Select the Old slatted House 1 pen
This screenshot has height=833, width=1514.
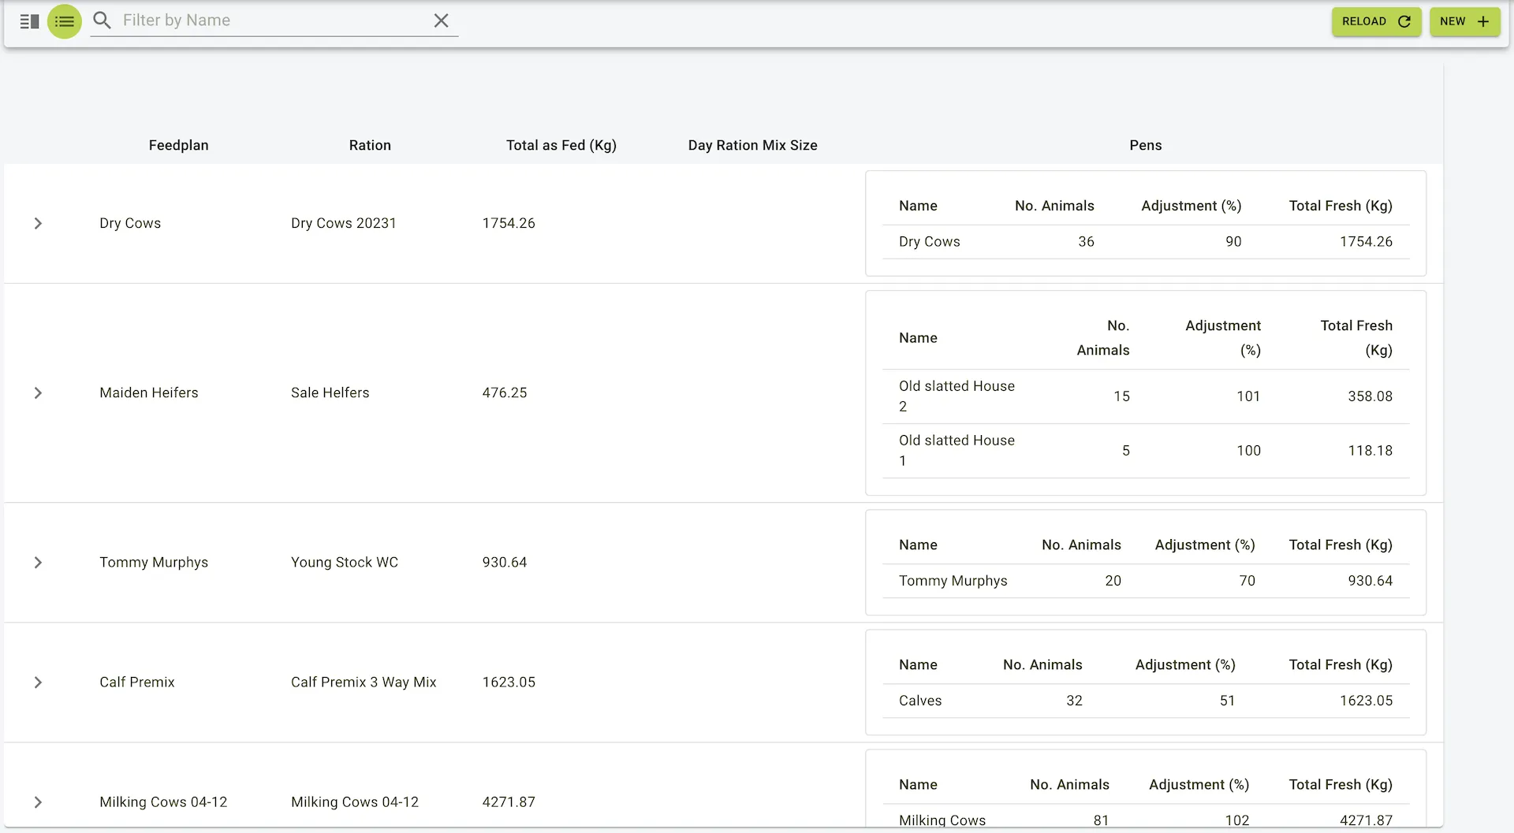click(x=957, y=451)
